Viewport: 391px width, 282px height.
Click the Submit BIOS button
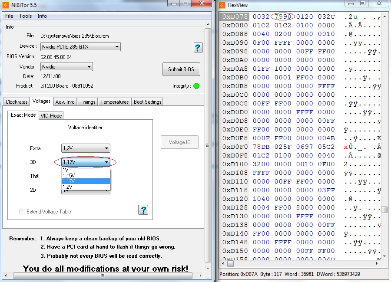[181, 69]
